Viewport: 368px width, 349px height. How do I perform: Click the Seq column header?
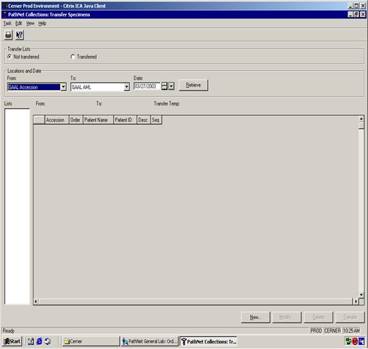[156, 120]
